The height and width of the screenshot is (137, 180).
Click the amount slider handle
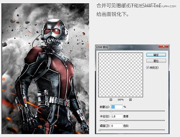point(111,111)
